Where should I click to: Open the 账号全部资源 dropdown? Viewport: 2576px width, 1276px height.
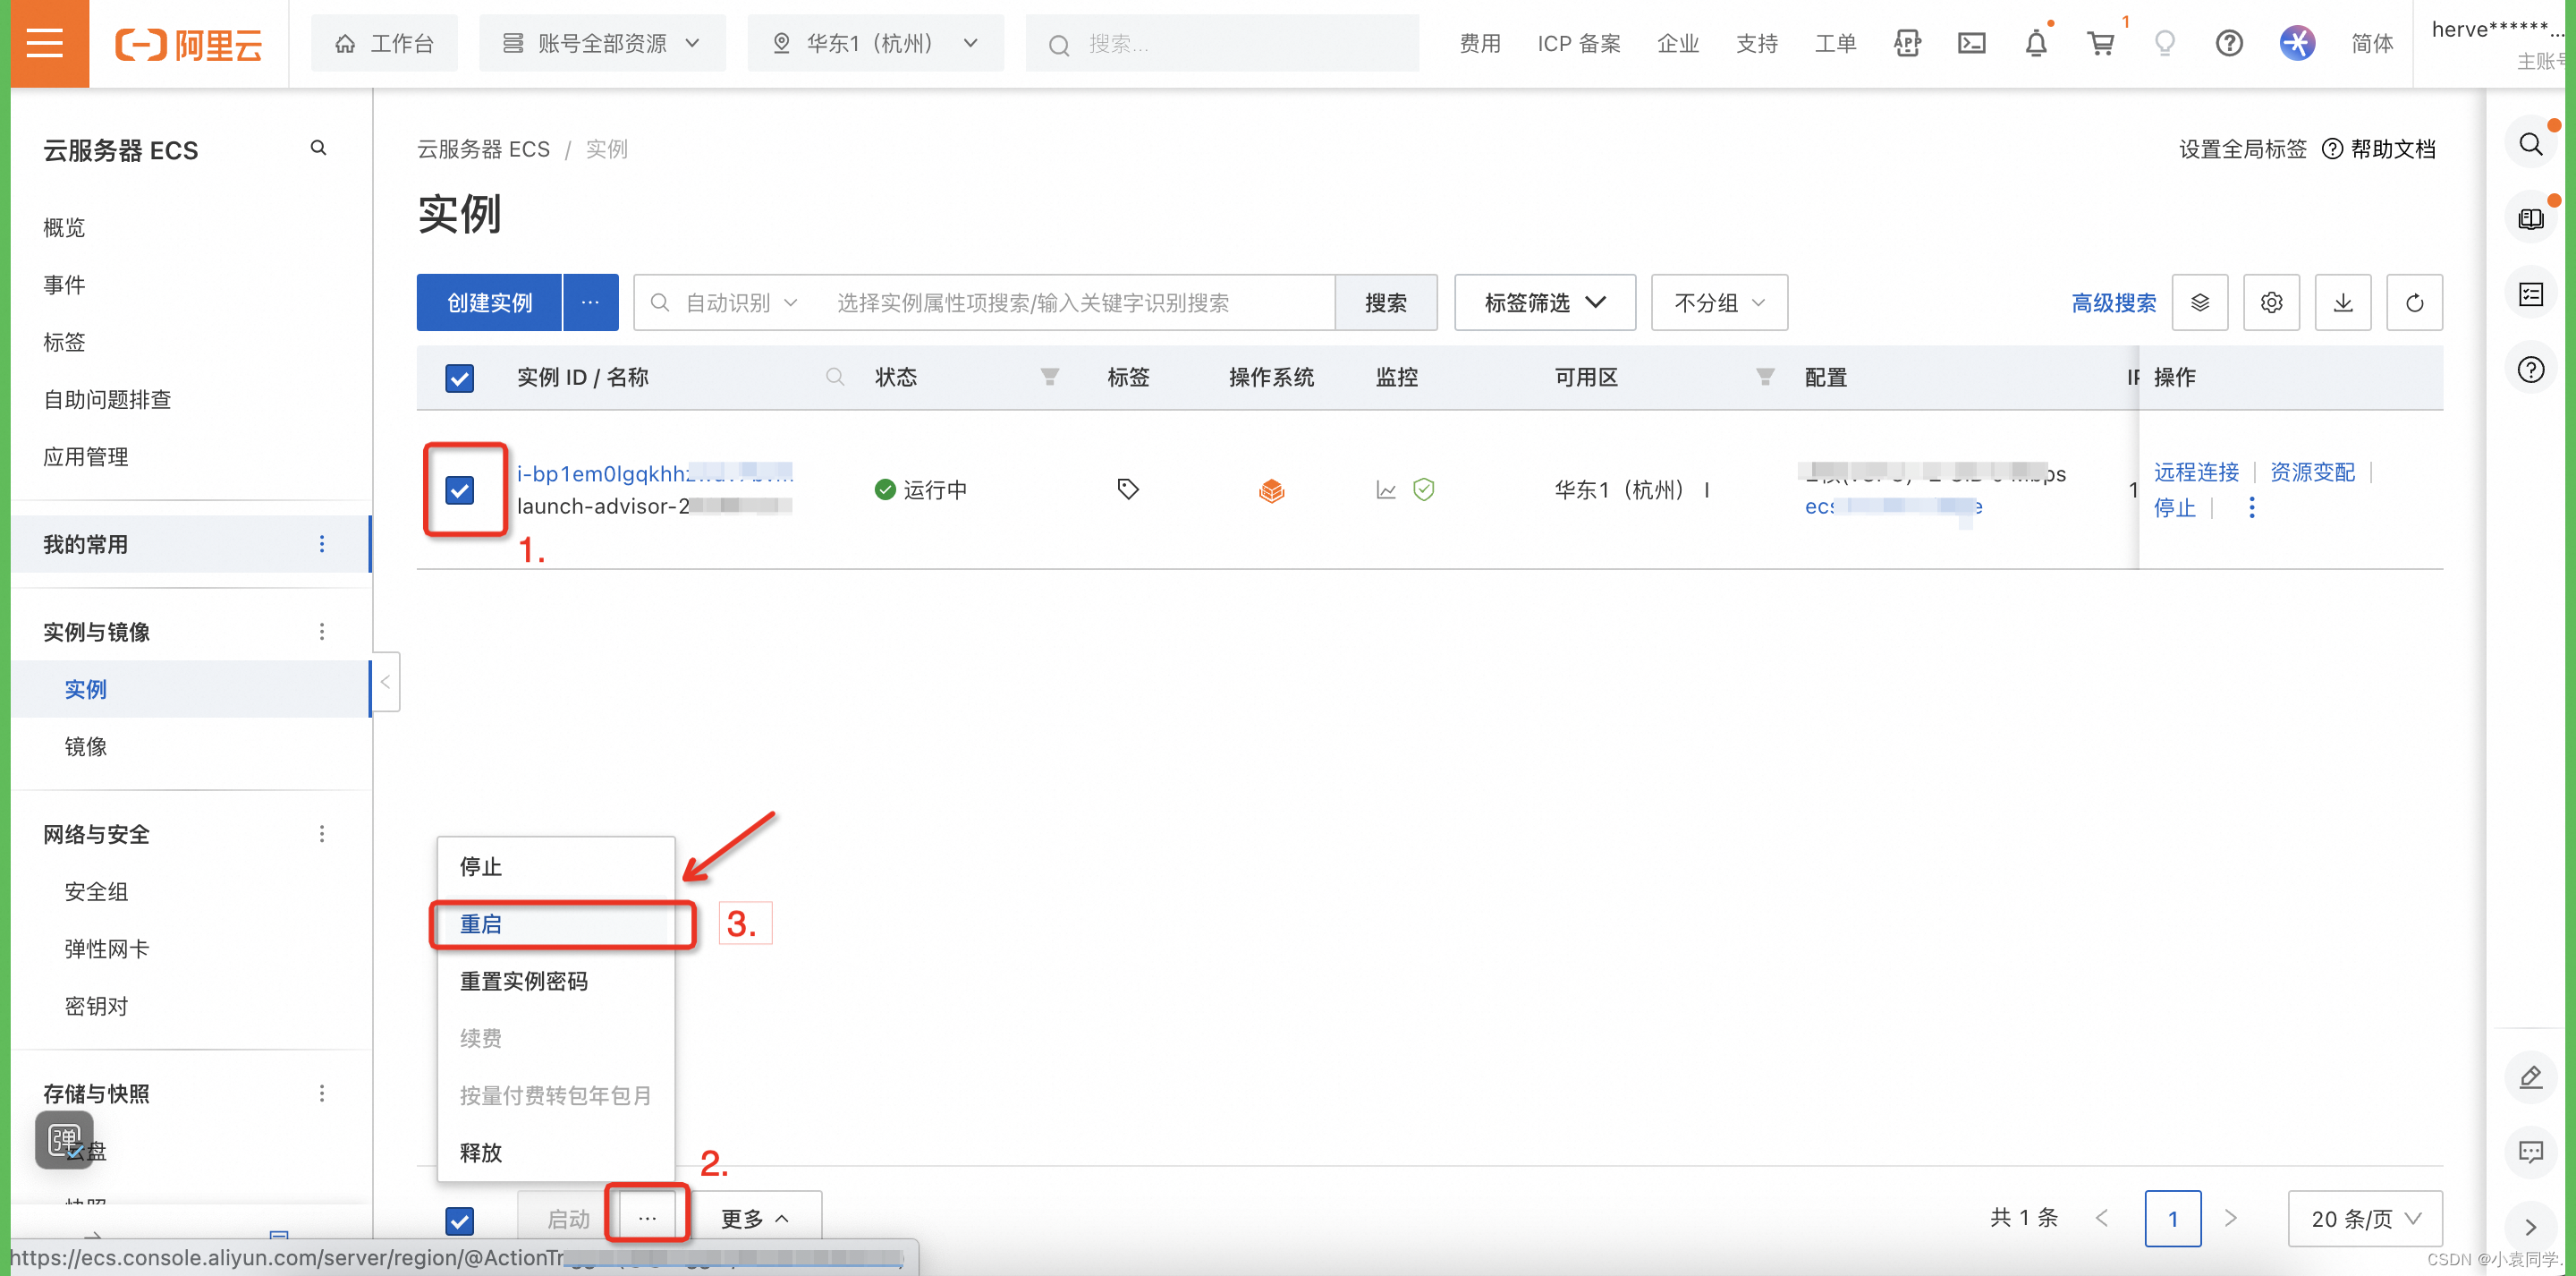click(602, 43)
